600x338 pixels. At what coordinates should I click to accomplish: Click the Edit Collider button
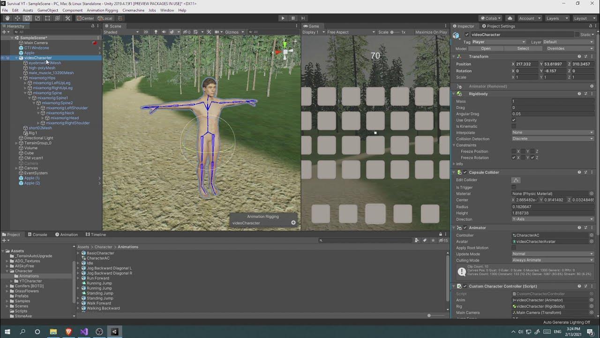[x=516, y=180]
